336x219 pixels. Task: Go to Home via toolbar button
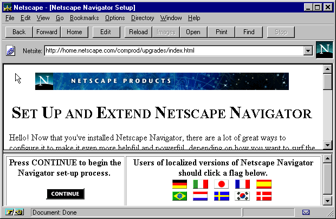click(x=74, y=32)
